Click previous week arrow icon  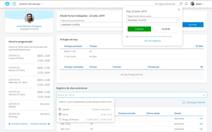click(10, 124)
